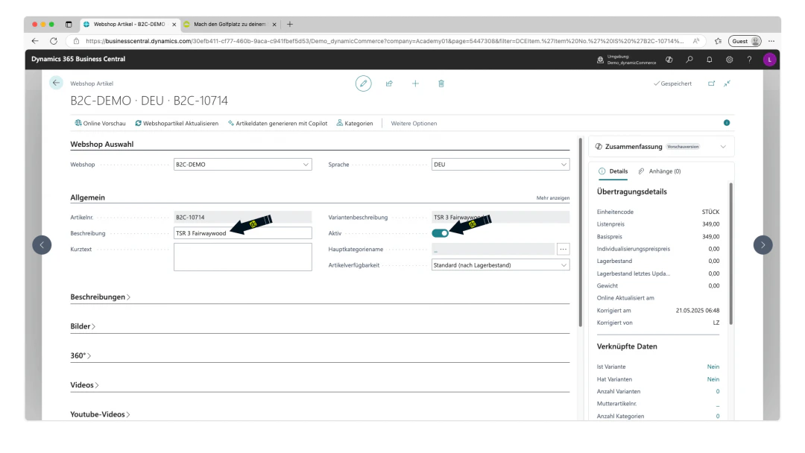Open help question mark icon
Screen dimensions: 805x453
point(749,60)
